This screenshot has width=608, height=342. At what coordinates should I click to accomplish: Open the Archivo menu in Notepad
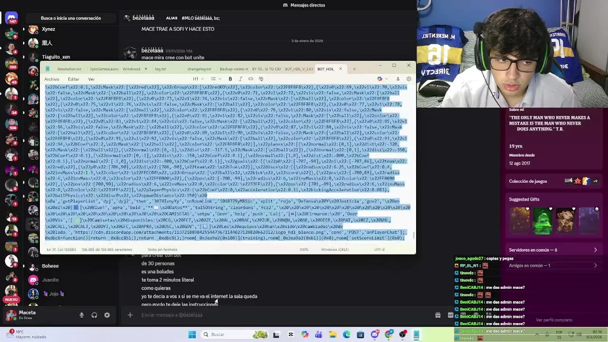pyautogui.click(x=52, y=79)
